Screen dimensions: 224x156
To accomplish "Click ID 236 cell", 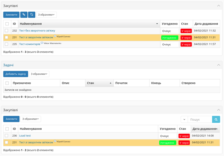I will 15,136.
